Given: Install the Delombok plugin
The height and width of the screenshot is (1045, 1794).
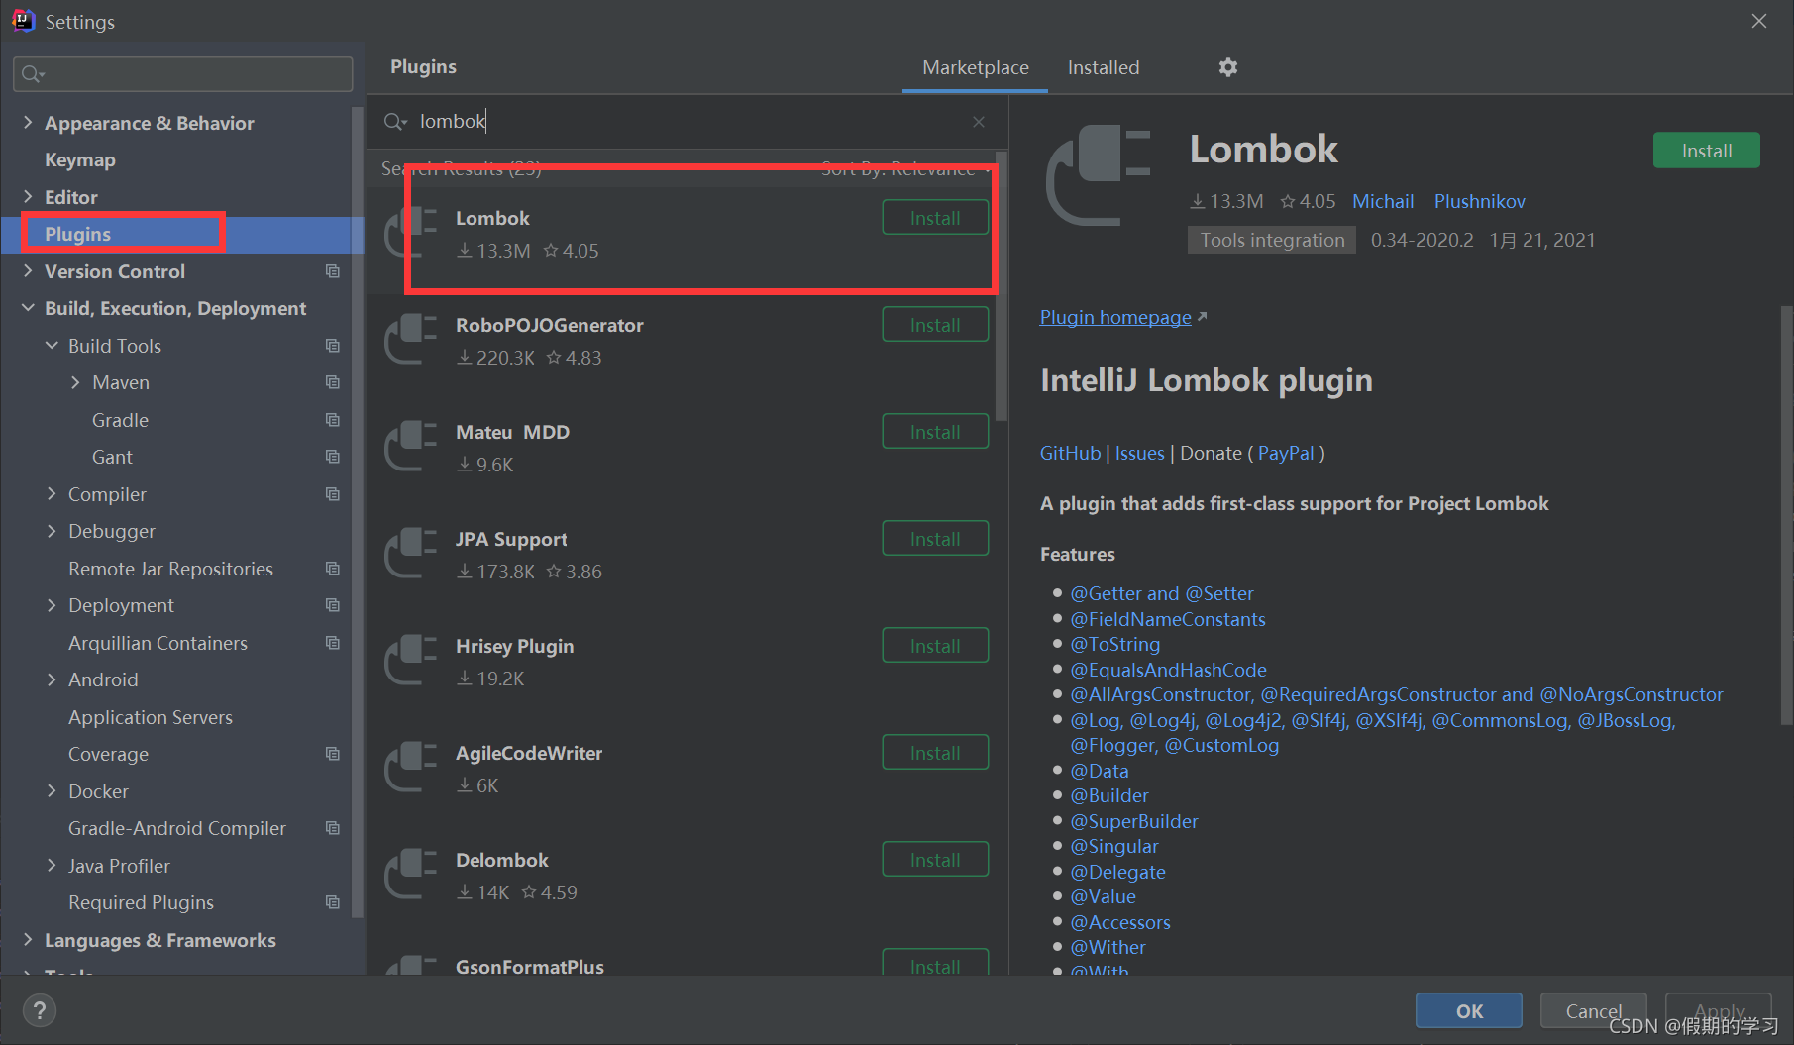Looking at the screenshot, I should (x=935, y=860).
